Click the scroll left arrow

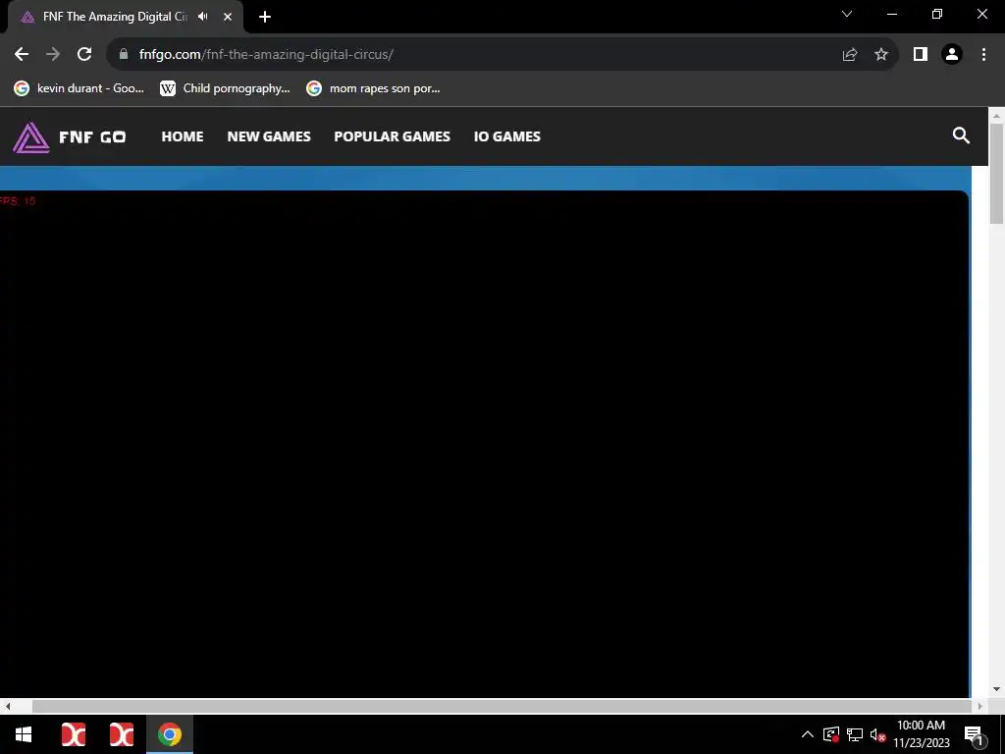[x=8, y=706]
